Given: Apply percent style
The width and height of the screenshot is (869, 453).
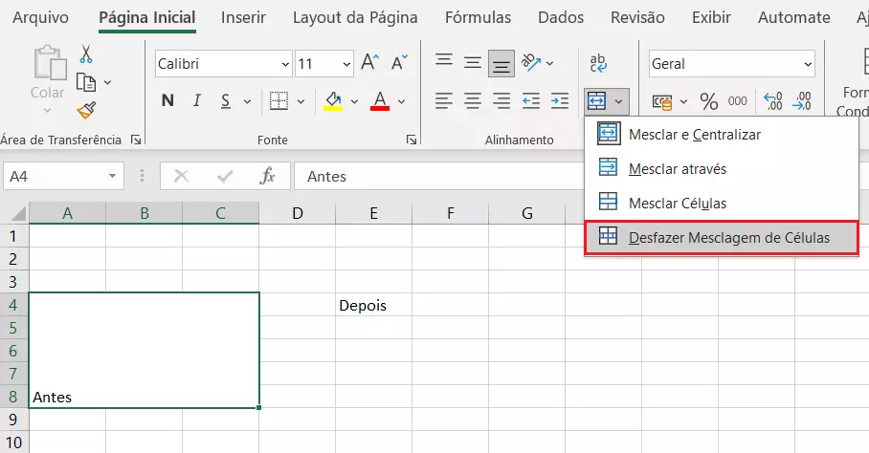Looking at the screenshot, I should [x=709, y=101].
